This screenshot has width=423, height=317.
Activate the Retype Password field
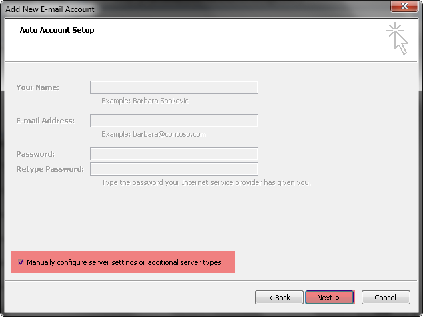(x=174, y=169)
